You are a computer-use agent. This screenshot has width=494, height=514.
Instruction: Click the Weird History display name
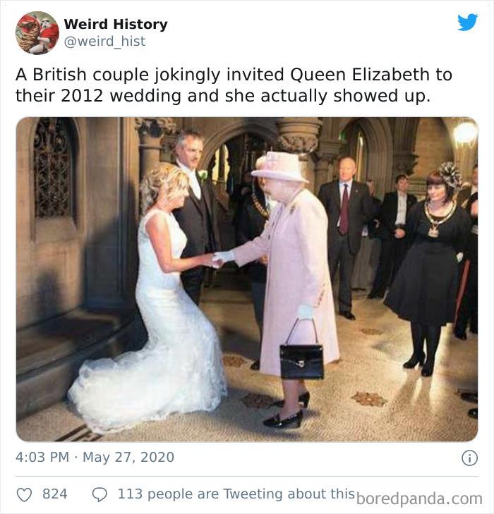pos(116,24)
